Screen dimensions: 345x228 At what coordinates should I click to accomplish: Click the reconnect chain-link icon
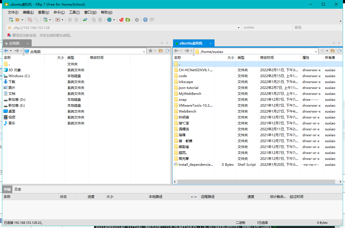pyautogui.click(x=36, y=20)
